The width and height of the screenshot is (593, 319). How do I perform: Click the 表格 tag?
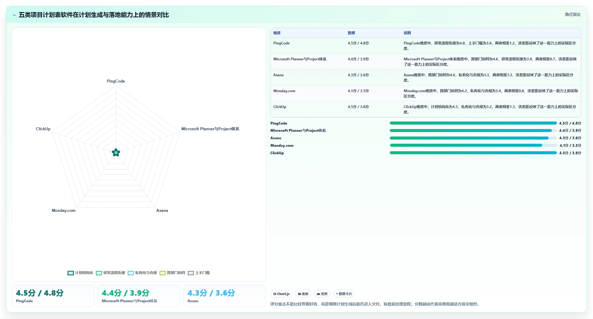tap(303, 294)
